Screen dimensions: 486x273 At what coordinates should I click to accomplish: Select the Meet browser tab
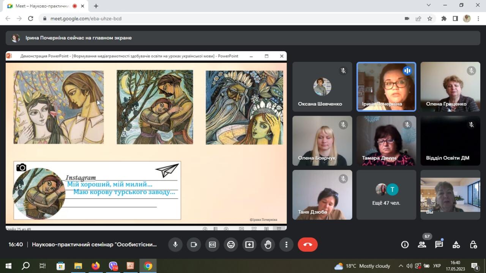[46, 6]
